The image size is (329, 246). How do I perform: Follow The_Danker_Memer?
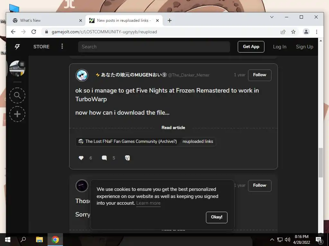[260, 75]
